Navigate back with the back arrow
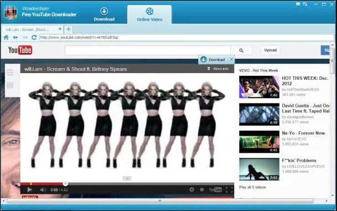Screen dimensions: 337x211 pyautogui.click(x=15, y=38)
